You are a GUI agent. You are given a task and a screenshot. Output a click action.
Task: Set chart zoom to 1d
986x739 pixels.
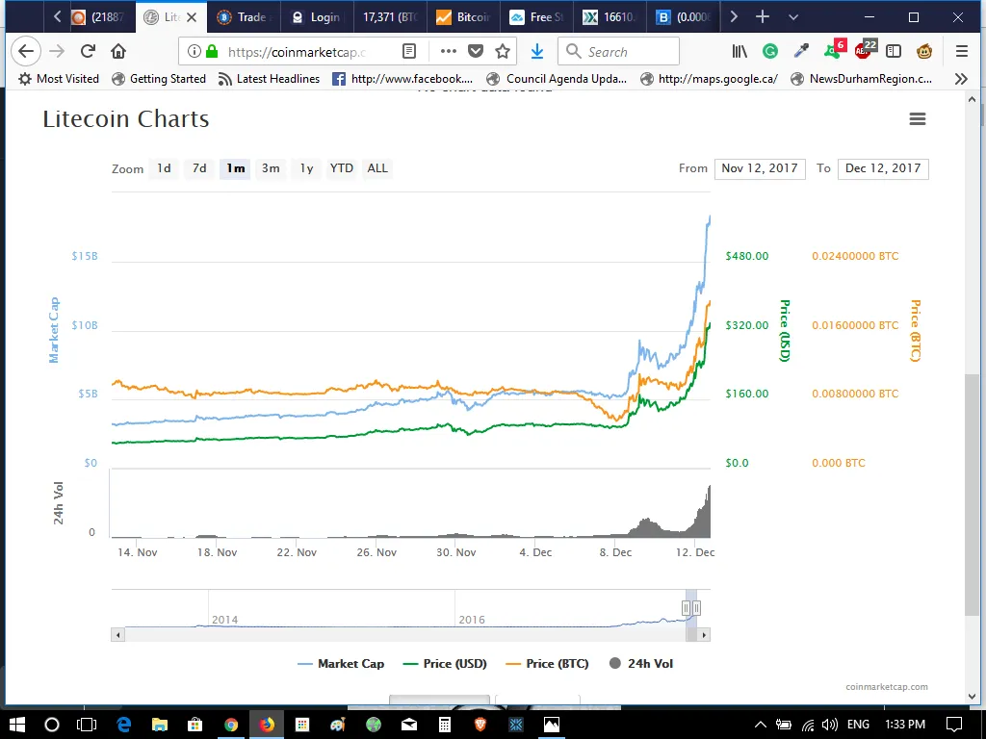click(164, 168)
